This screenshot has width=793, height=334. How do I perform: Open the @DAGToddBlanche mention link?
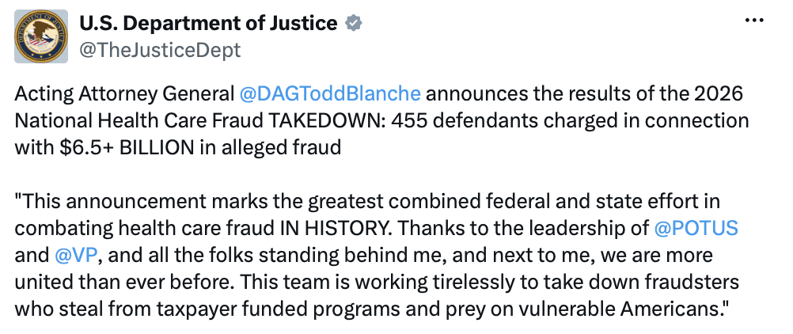[329, 94]
